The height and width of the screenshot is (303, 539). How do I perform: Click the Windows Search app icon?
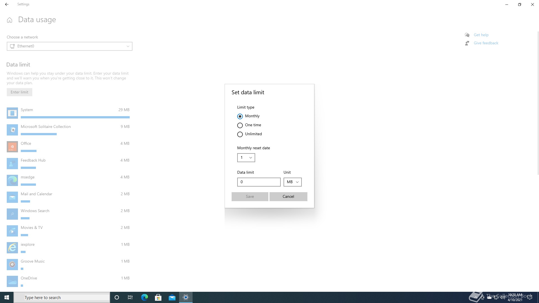[12, 214]
